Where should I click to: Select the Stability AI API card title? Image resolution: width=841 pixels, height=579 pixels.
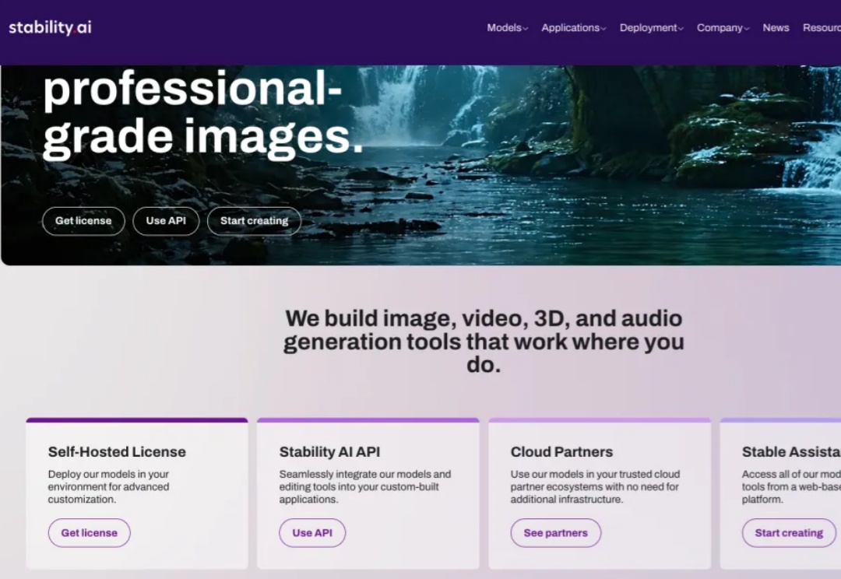pyautogui.click(x=329, y=452)
